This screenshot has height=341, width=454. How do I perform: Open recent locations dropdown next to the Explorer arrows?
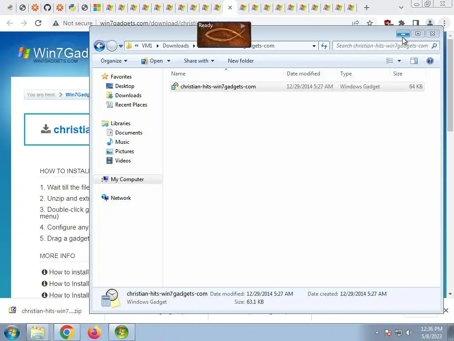click(121, 46)
